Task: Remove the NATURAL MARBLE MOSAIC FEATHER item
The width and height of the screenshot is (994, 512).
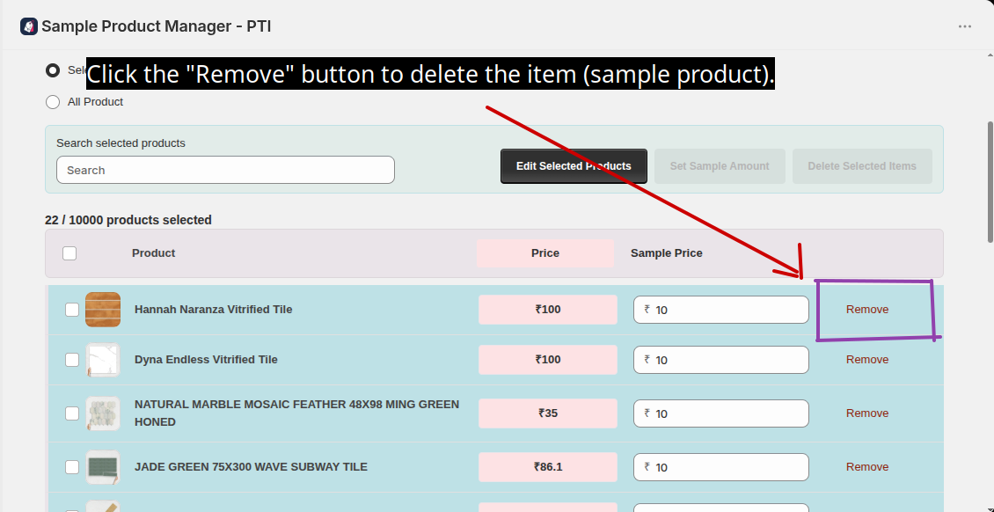Action: click(x=867, y=413)
